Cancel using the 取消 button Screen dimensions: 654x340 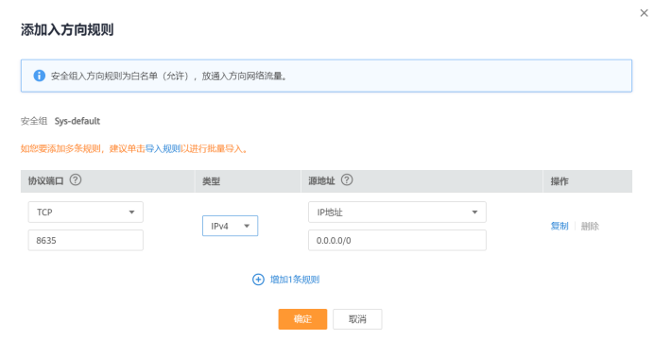click(x=357, y=319)
